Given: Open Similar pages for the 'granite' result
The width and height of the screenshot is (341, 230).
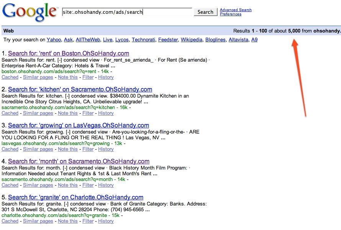Looking at the screenshot, I should point(38,221).
